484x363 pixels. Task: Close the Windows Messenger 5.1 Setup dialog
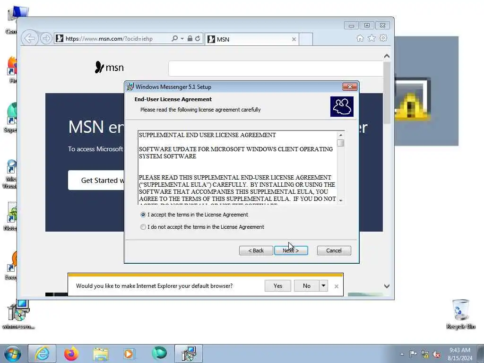tap(350, 87)
